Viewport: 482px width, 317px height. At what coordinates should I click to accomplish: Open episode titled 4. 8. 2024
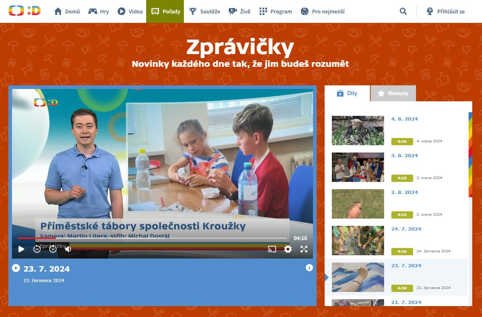(404, 119)
